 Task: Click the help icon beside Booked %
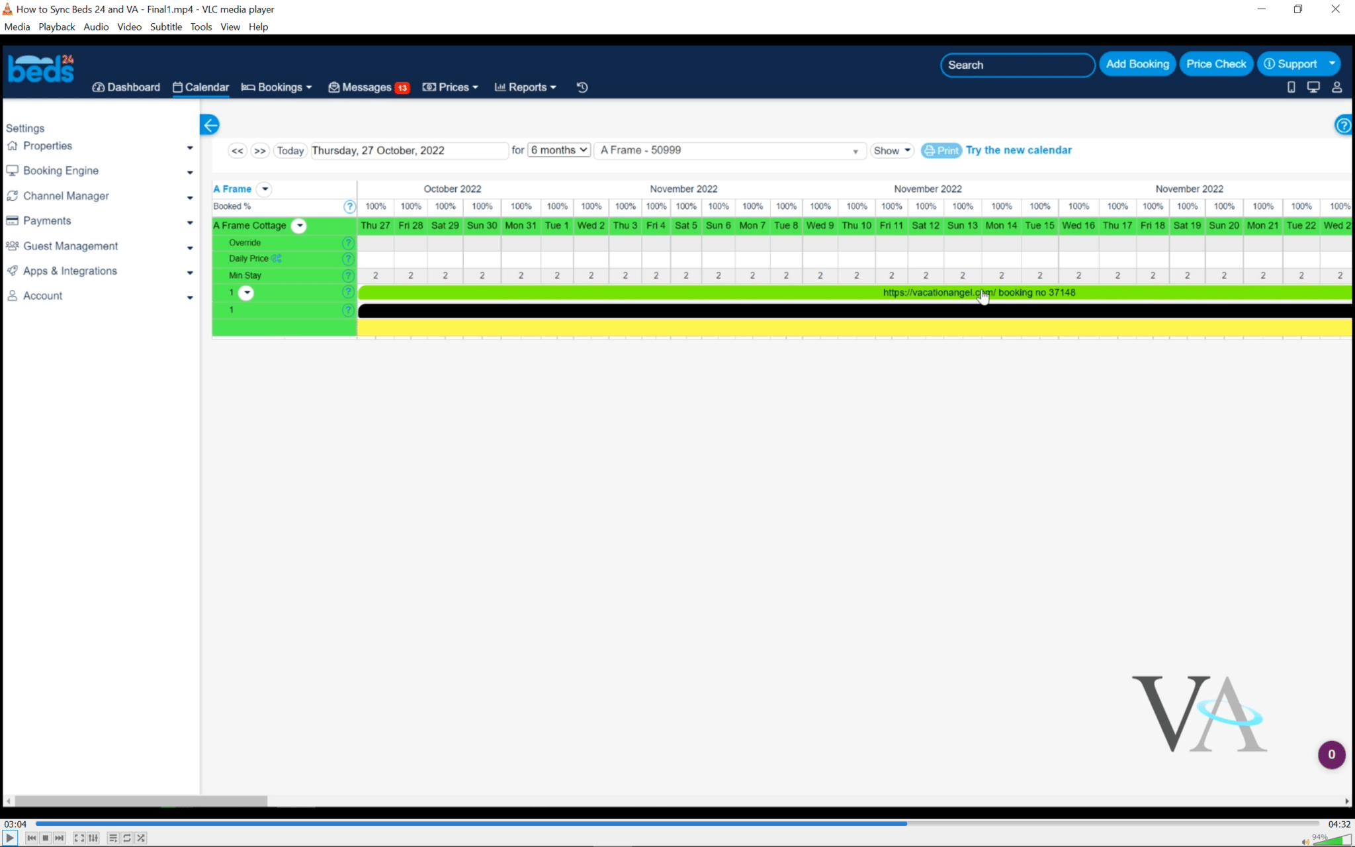point(349,206)
